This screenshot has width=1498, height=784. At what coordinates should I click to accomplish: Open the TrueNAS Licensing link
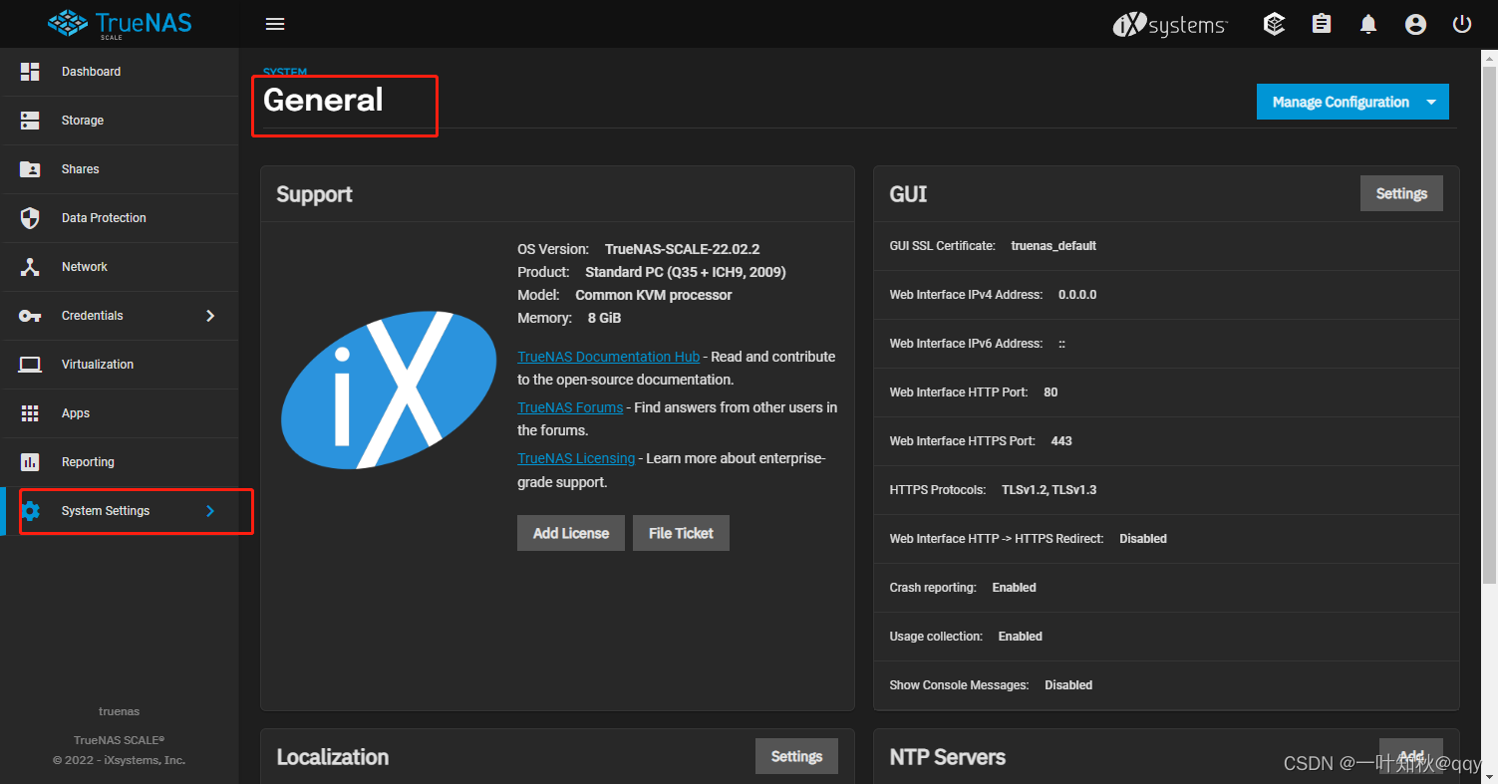576,458
